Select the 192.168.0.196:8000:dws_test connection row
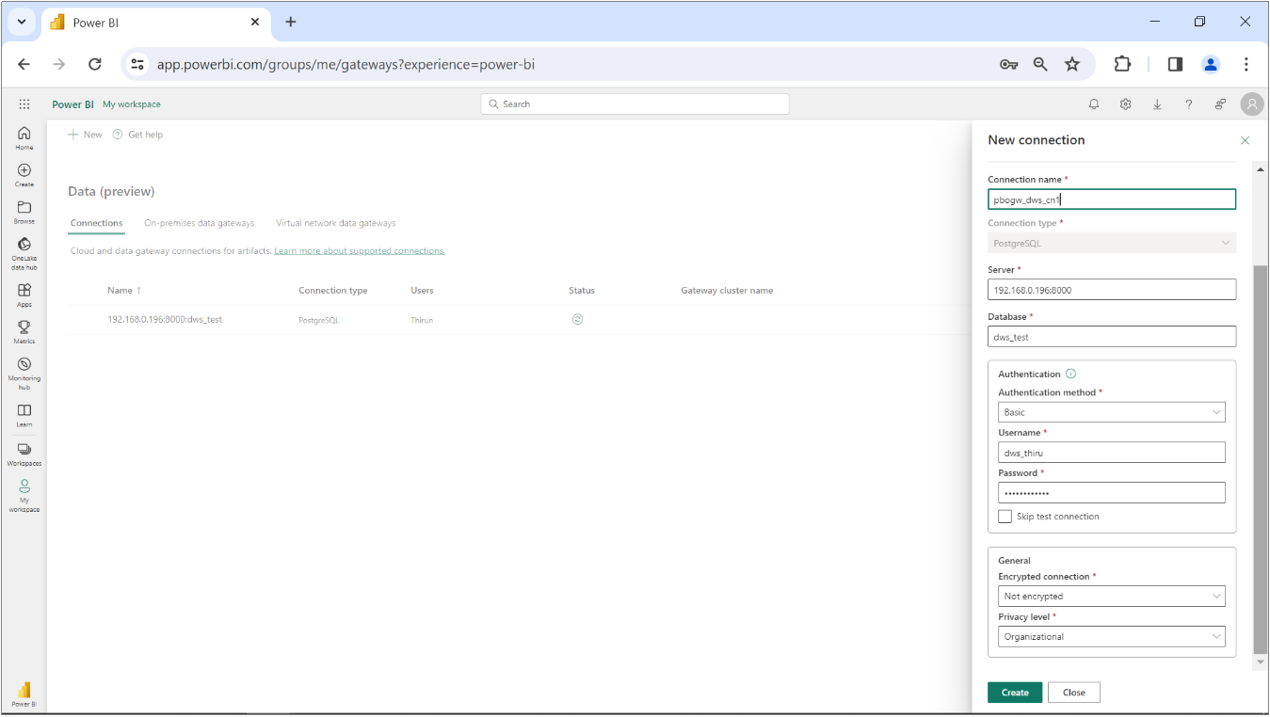The image size is (1270, 717). click(518, 319)
